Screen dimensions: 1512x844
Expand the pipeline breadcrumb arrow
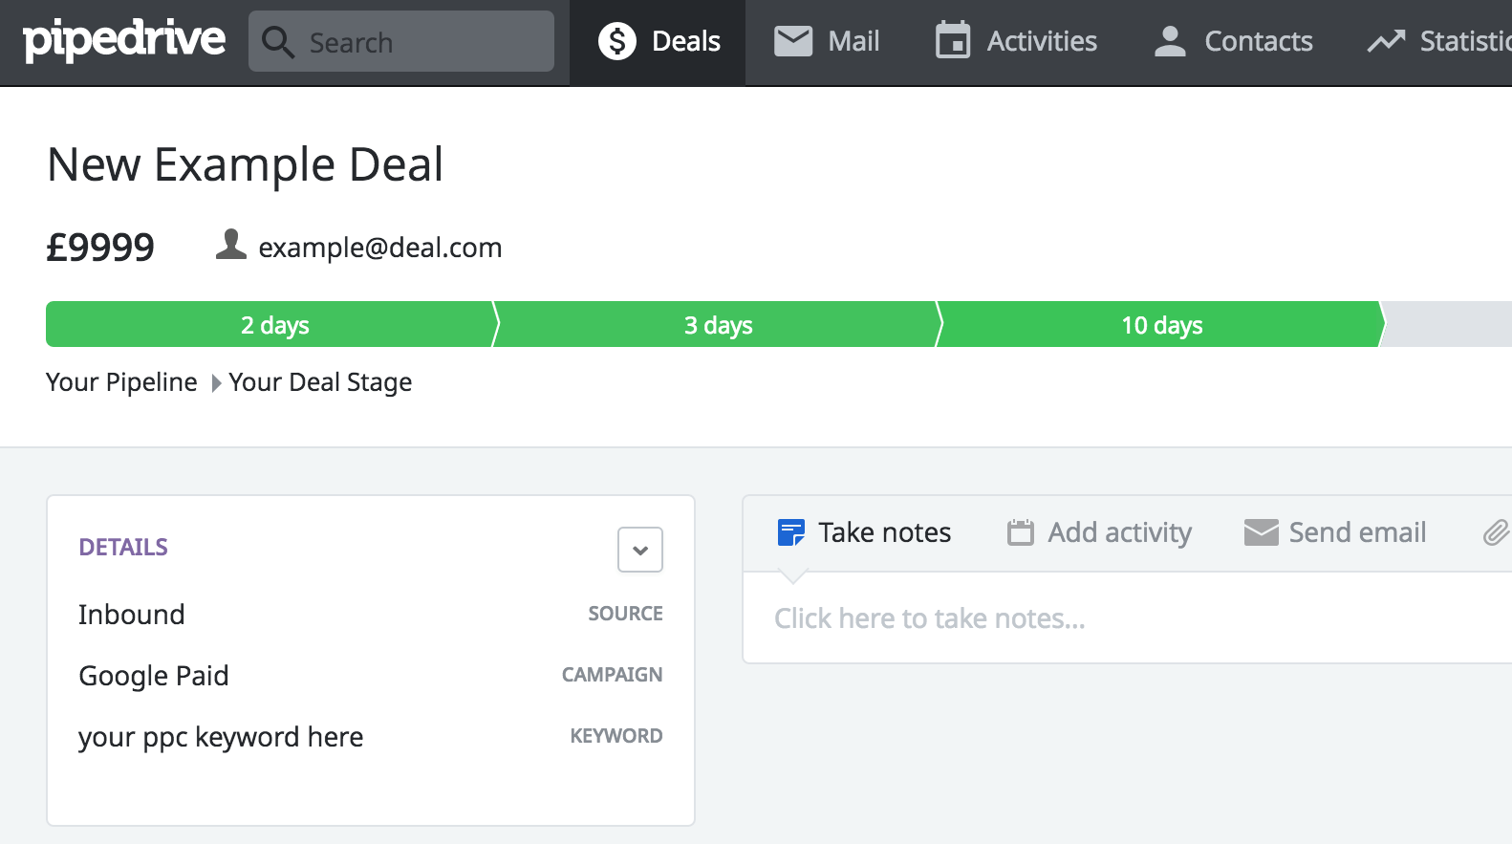point(216,383)
